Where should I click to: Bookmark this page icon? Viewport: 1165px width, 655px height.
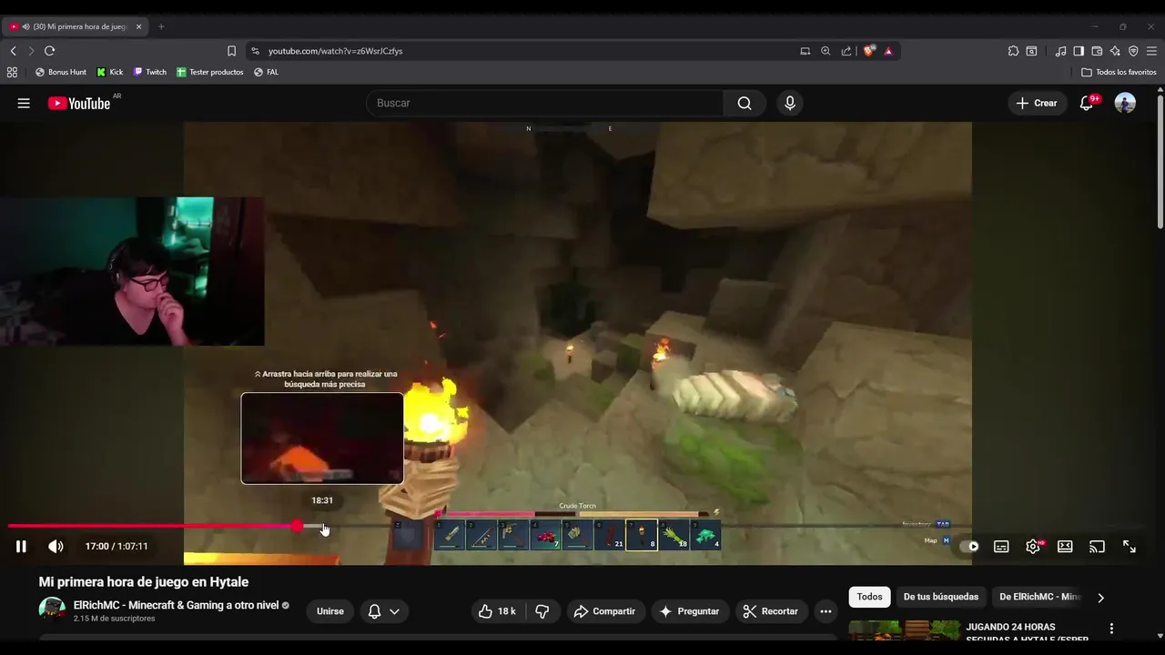[x=231, y=51]
